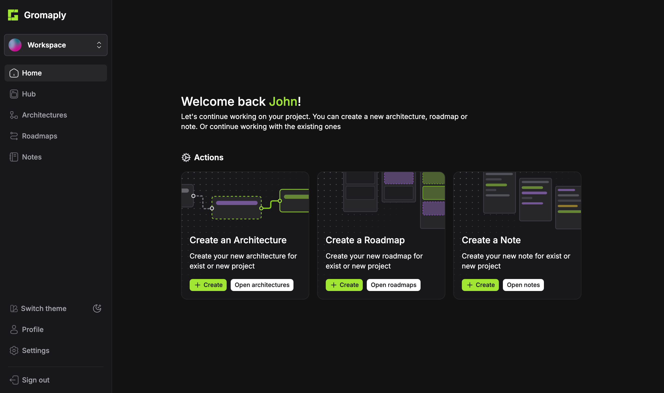
Task: Open the Workspace selector dropdown
Action: pyautogui.click(x=56, y=45)
